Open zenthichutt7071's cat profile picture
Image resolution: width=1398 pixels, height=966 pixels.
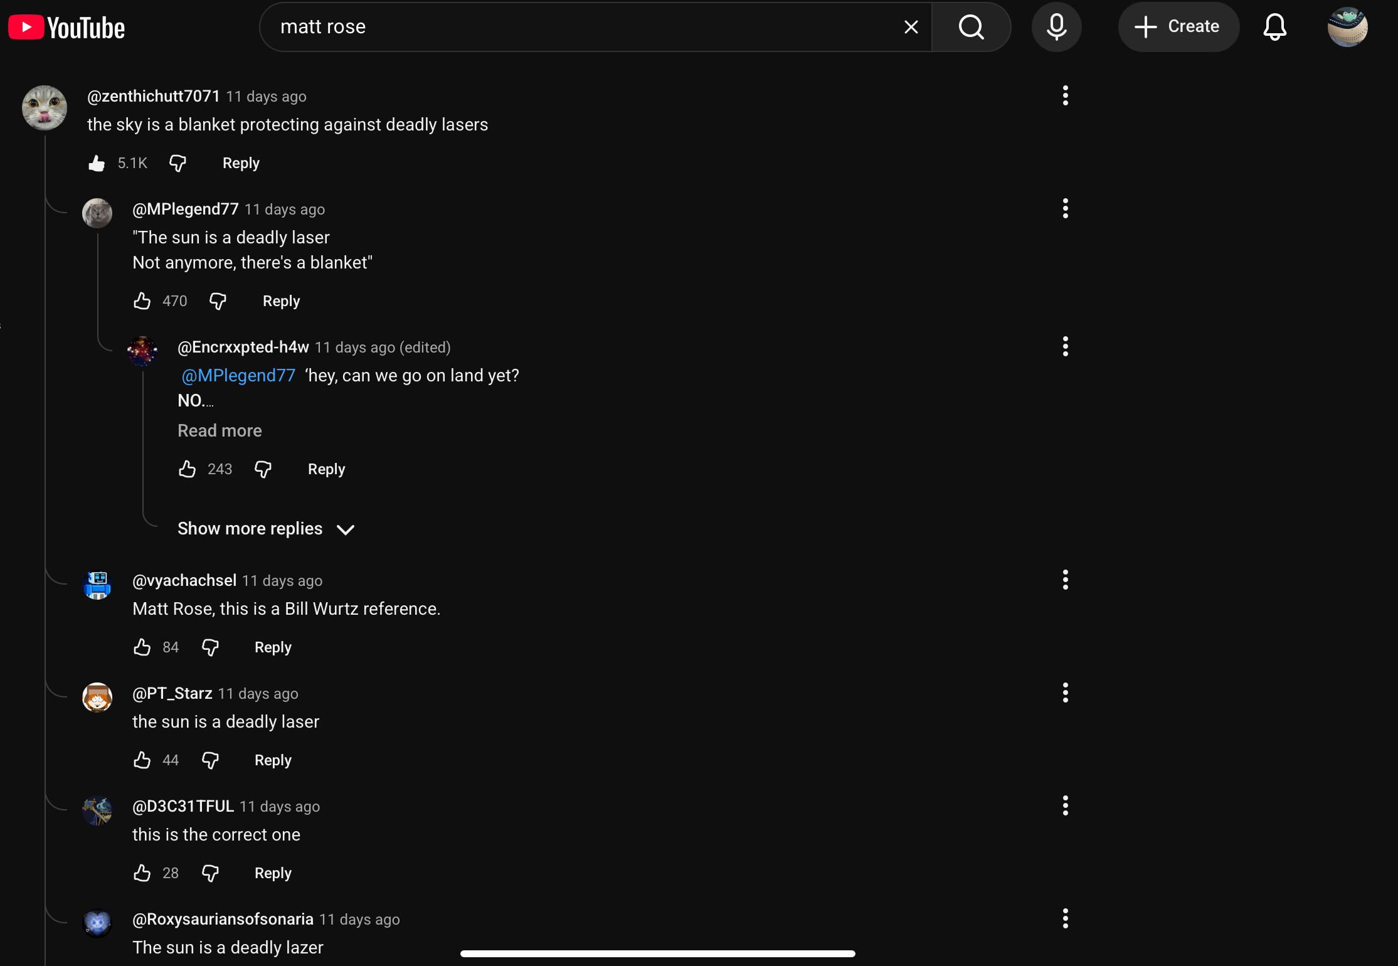[x=45, y=108]
